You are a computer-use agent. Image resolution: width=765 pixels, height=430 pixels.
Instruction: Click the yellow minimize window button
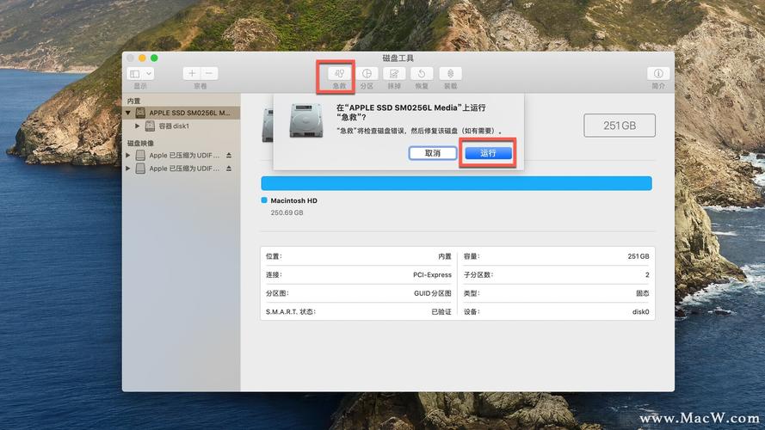[x=142, y=58]
